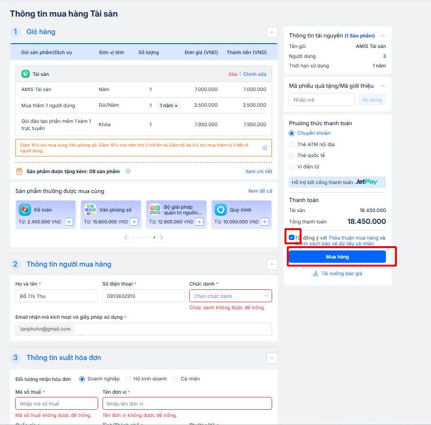This screenshot has width=431, height=425.
Task: Click Chỉnh sửa for Tài sản item
Action: (255, 74)
